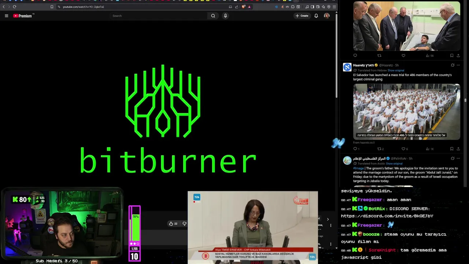
Task: Click SoreKnight username in chat
Action: point(382,250)
